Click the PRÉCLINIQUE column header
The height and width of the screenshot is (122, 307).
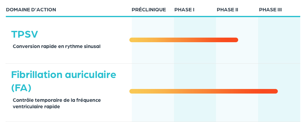[x=149, y=9]
